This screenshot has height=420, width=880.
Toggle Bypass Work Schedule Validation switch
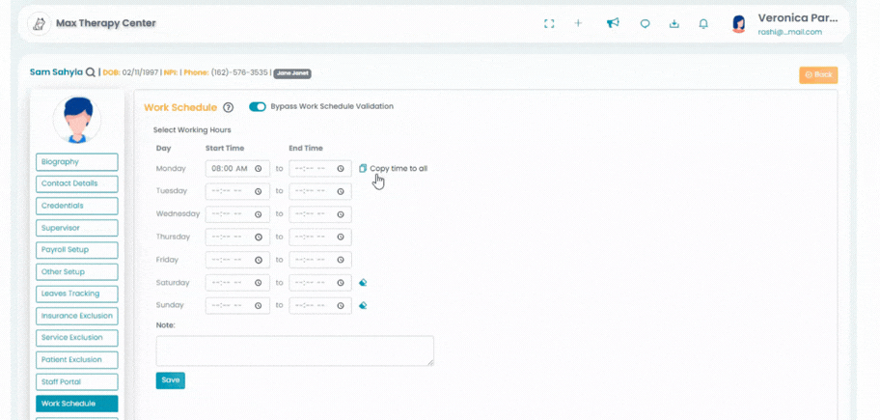click(258, 106)
